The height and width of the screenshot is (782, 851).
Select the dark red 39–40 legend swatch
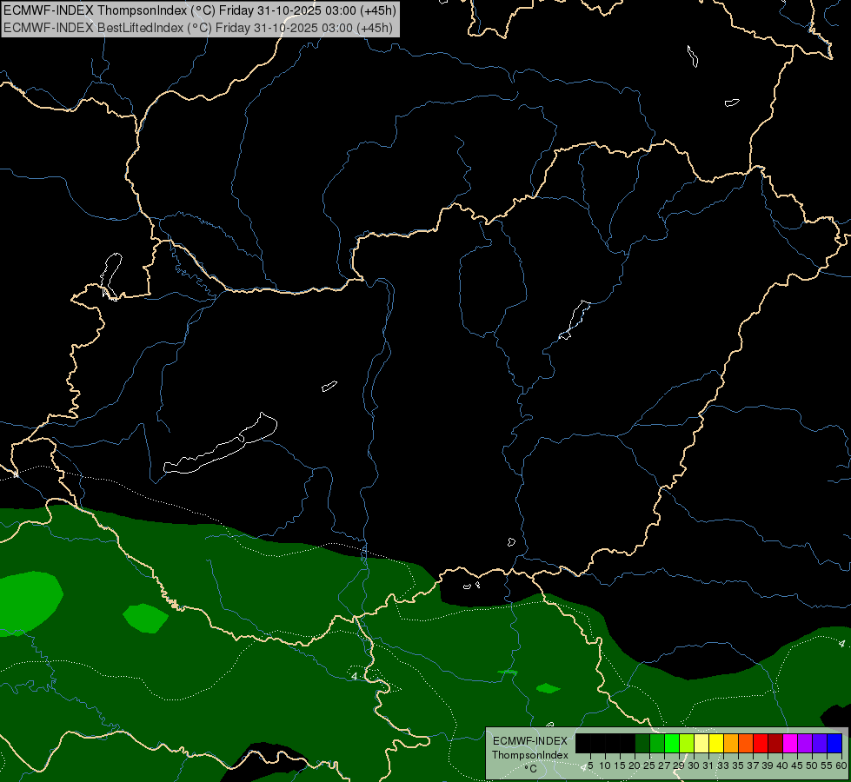[775, 743]
